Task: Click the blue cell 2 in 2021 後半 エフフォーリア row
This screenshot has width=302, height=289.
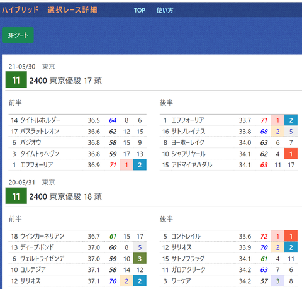Action: coord(291,120)
